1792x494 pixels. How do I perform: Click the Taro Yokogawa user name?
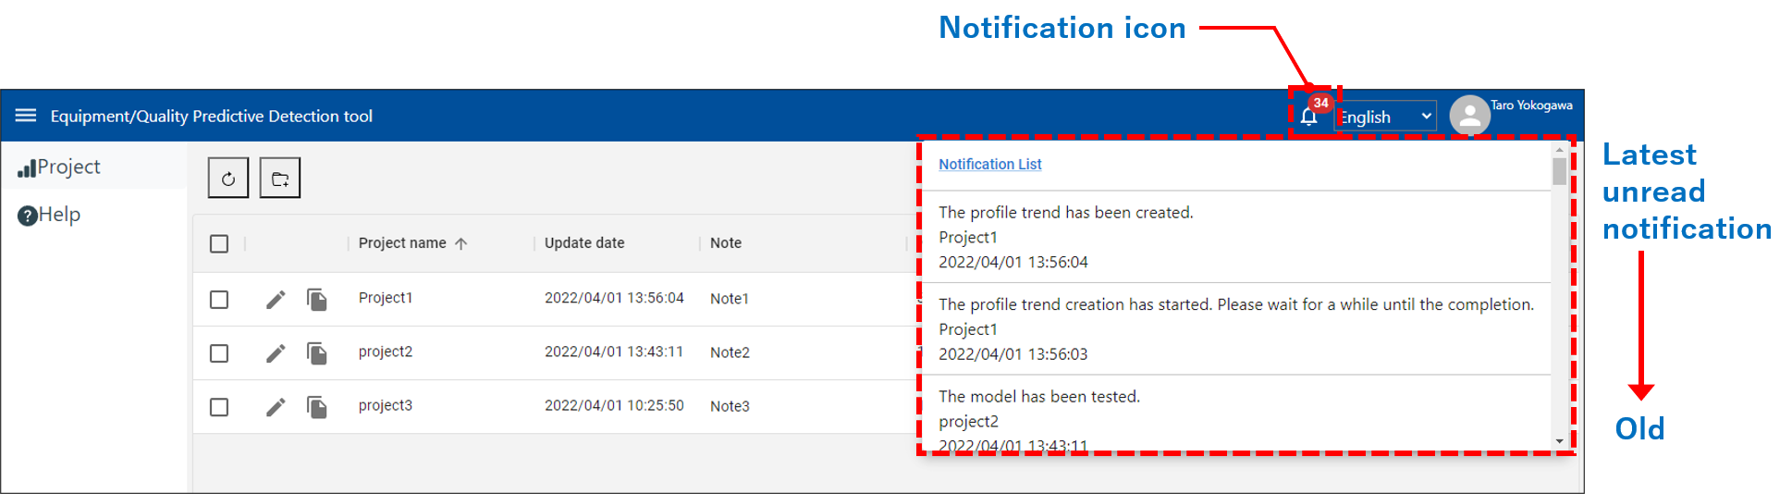pyautogui.click(x=1531, y=105)
